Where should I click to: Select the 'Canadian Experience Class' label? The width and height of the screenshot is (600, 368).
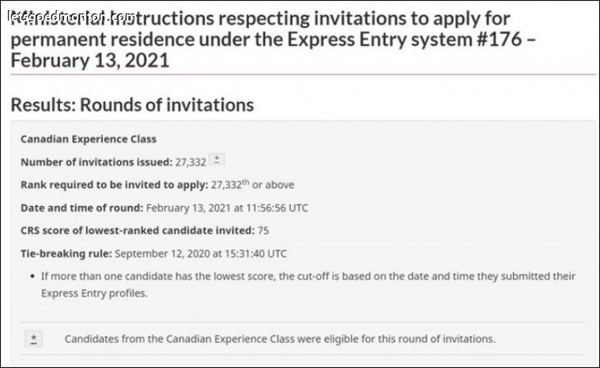[x=89, y=139]
